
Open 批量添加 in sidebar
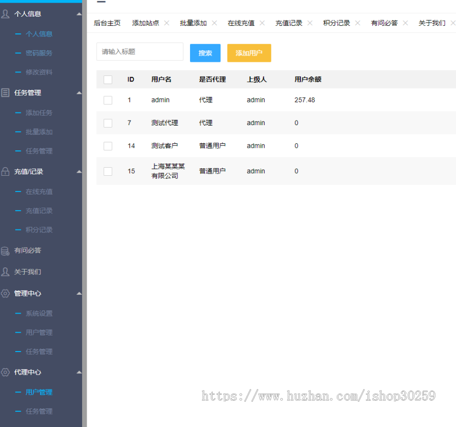[39, 132]
